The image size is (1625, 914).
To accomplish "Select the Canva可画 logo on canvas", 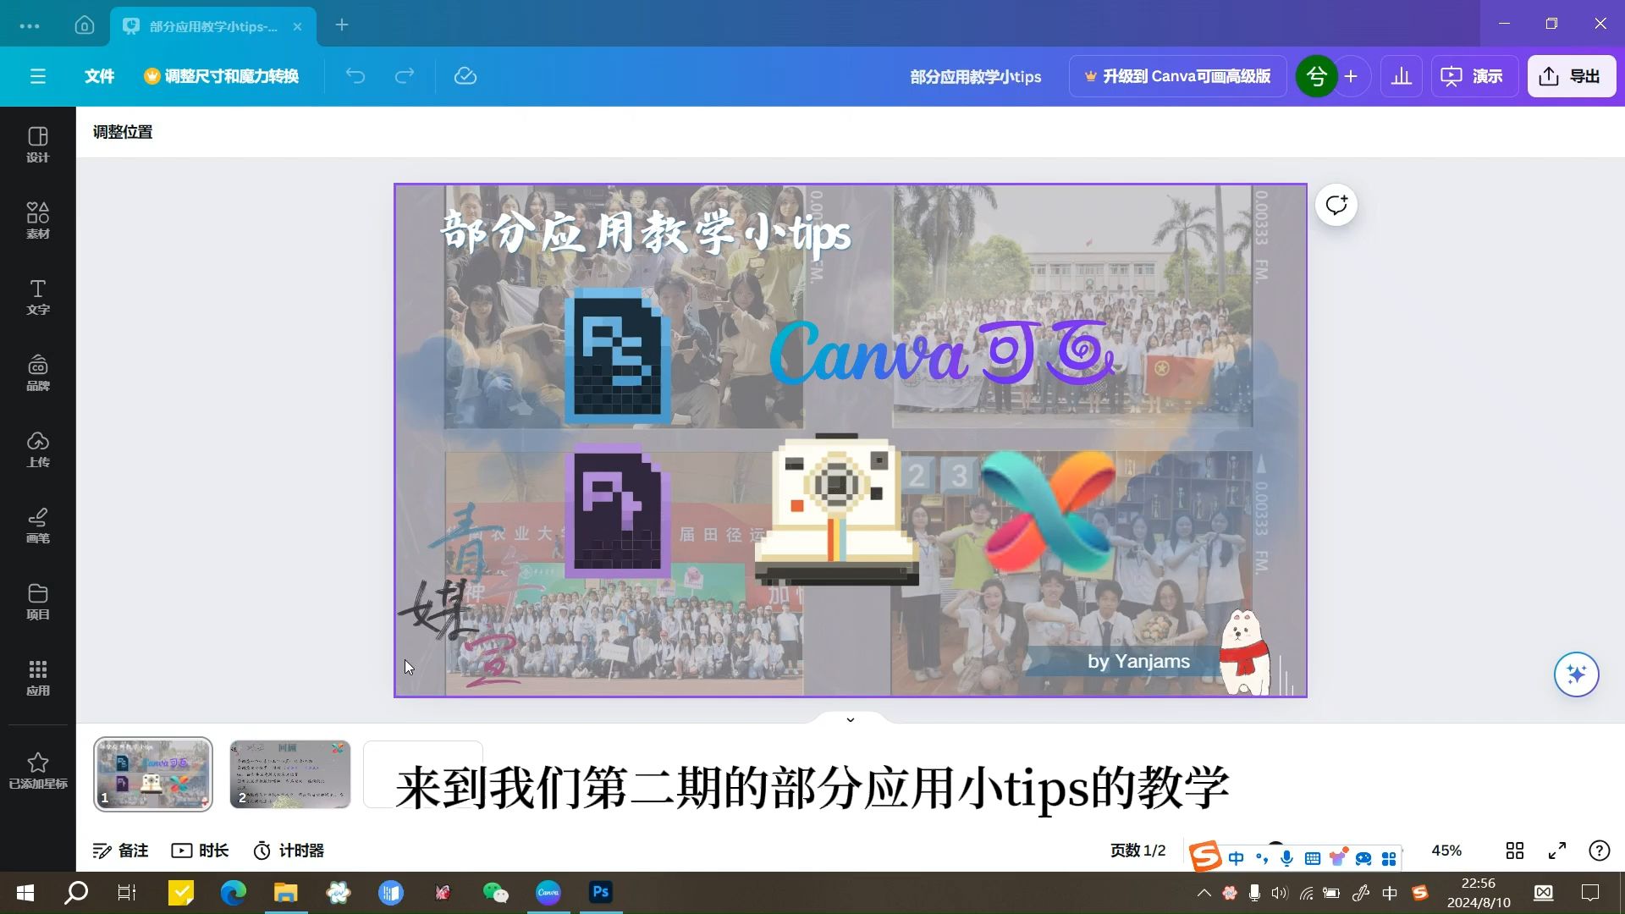I will 942,354.
